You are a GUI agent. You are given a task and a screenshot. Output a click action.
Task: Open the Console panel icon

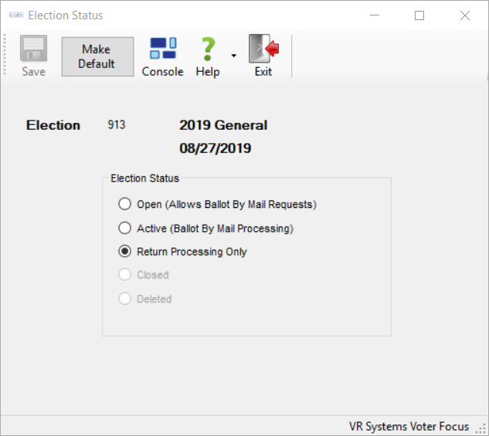(x=163, y=48)
